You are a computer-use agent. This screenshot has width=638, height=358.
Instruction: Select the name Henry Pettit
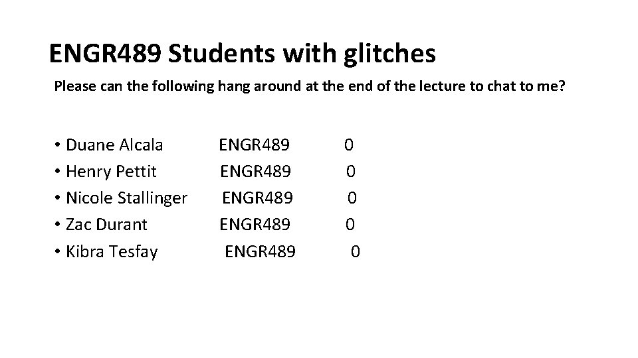point(111,172)
